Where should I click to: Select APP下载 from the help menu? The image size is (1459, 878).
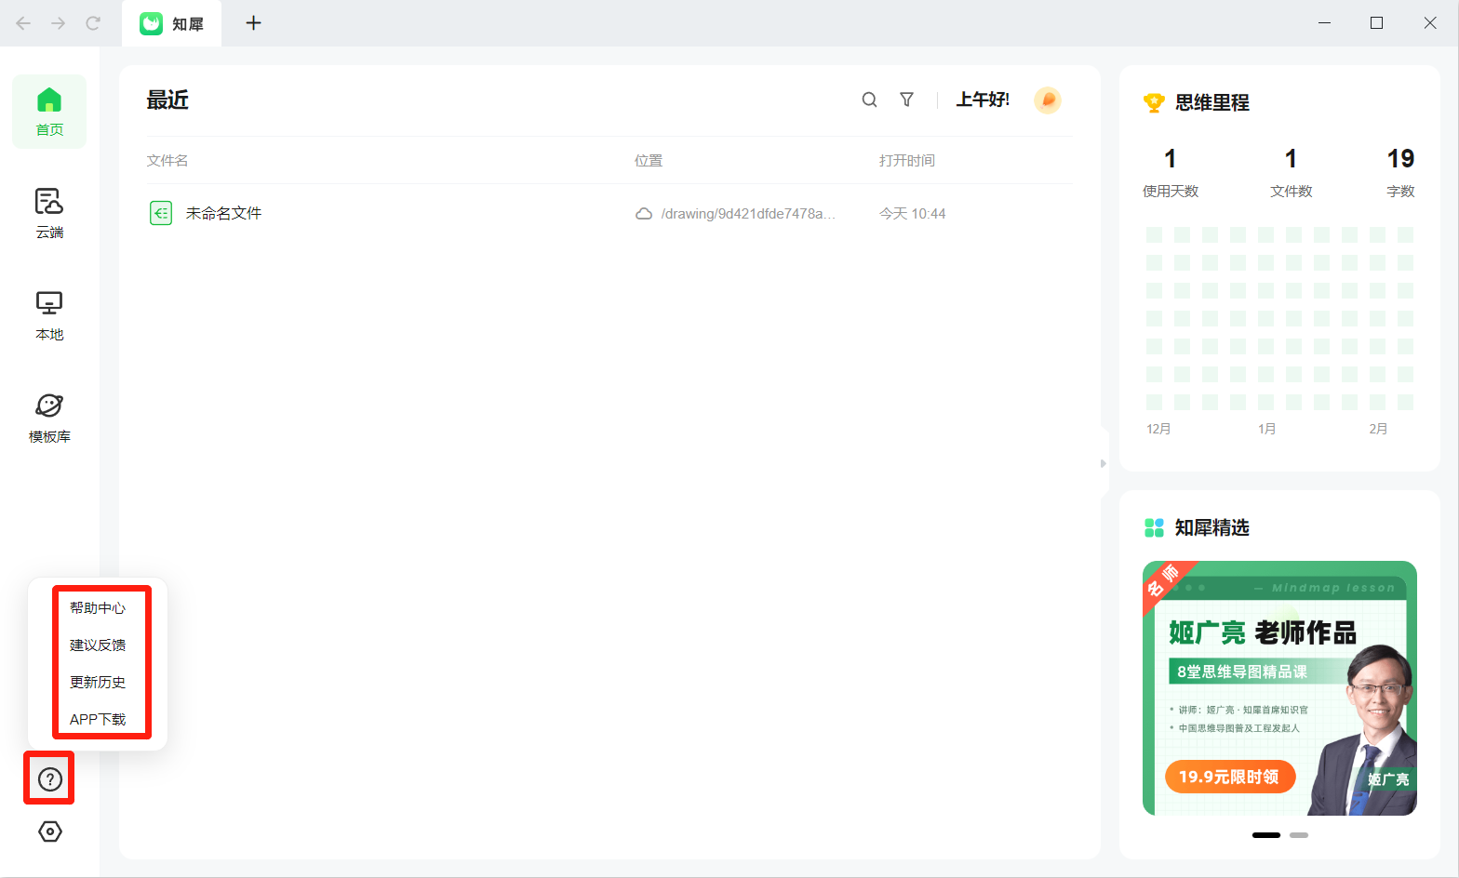98,719
